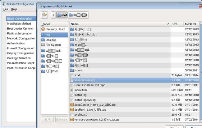202x128 pixels.
Task: Select Post-Installation Script section
Action: (x=21, y=68)
